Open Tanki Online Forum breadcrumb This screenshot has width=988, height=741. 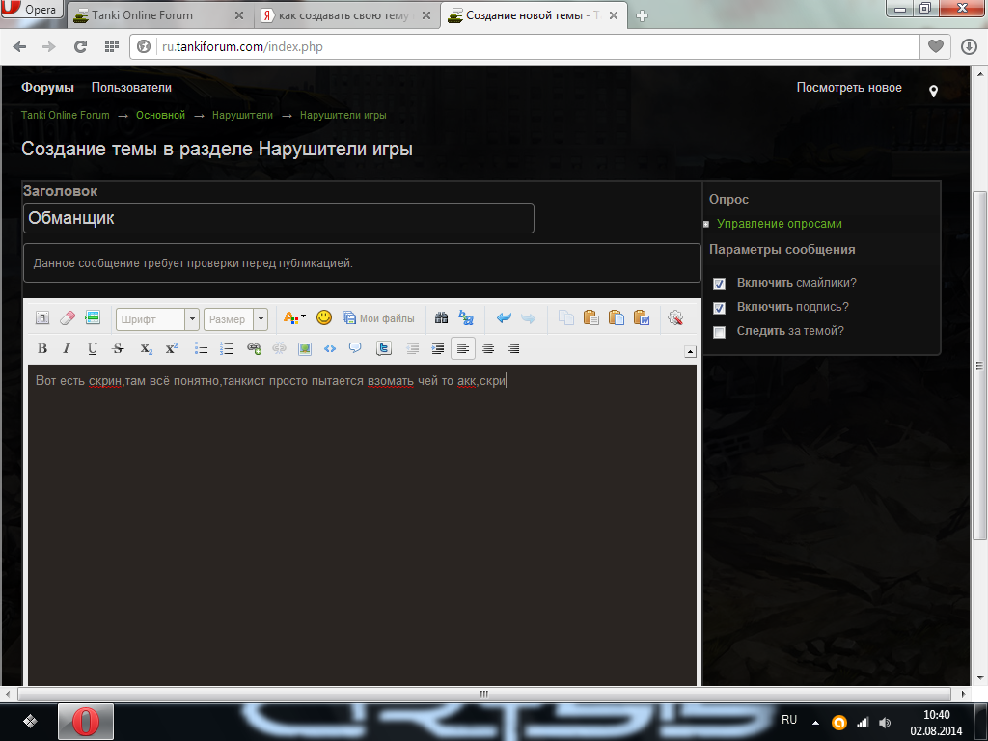(66, 116)
